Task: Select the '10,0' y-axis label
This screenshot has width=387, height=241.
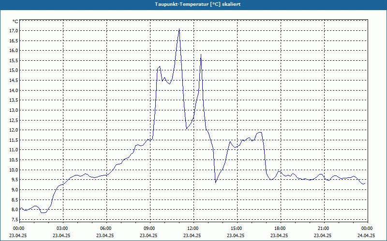Action: [x=14, y=170]
